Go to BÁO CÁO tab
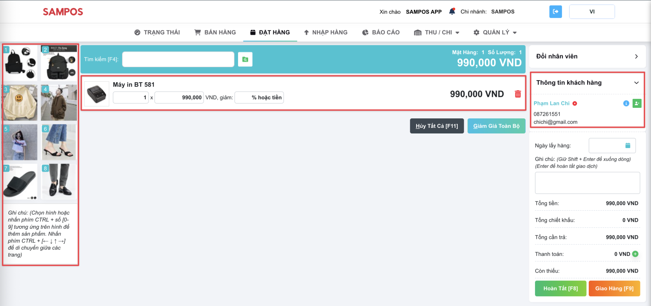 [x=381, y=33]
